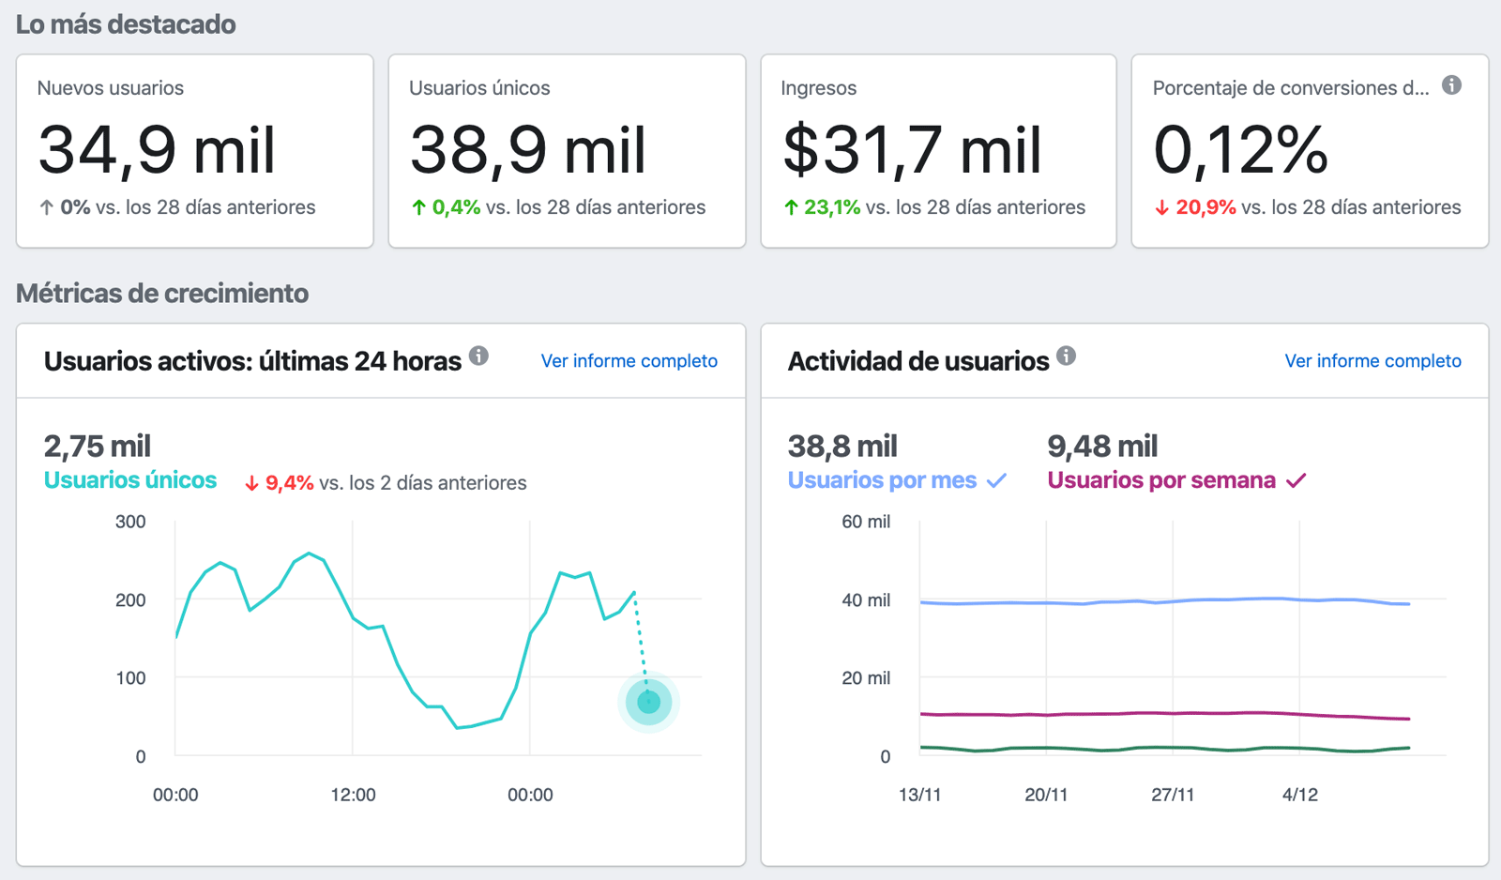Image resolution: width=1501 pixels, height=880 pixels.
Task: Click the Usuarios por semana legend label
Action: 1161,480
